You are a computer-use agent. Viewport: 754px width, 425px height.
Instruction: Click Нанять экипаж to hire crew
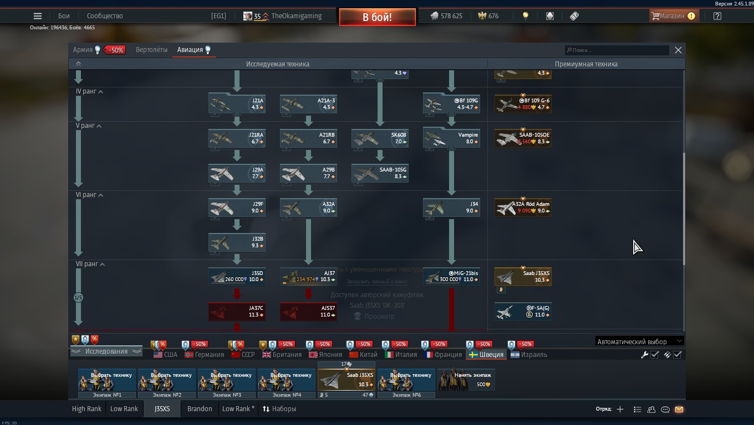[x=466, y=380]
